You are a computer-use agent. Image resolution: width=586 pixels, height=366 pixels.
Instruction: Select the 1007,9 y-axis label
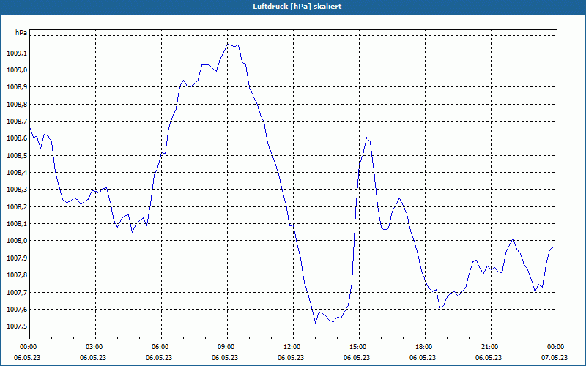click(x=17, y=258)
